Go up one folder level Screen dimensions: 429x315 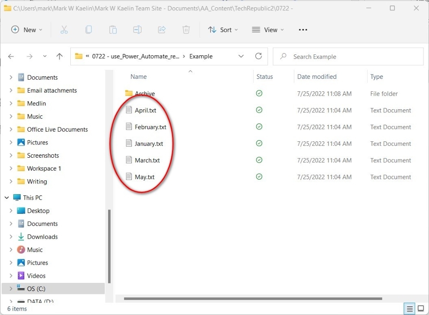[60, 56]
